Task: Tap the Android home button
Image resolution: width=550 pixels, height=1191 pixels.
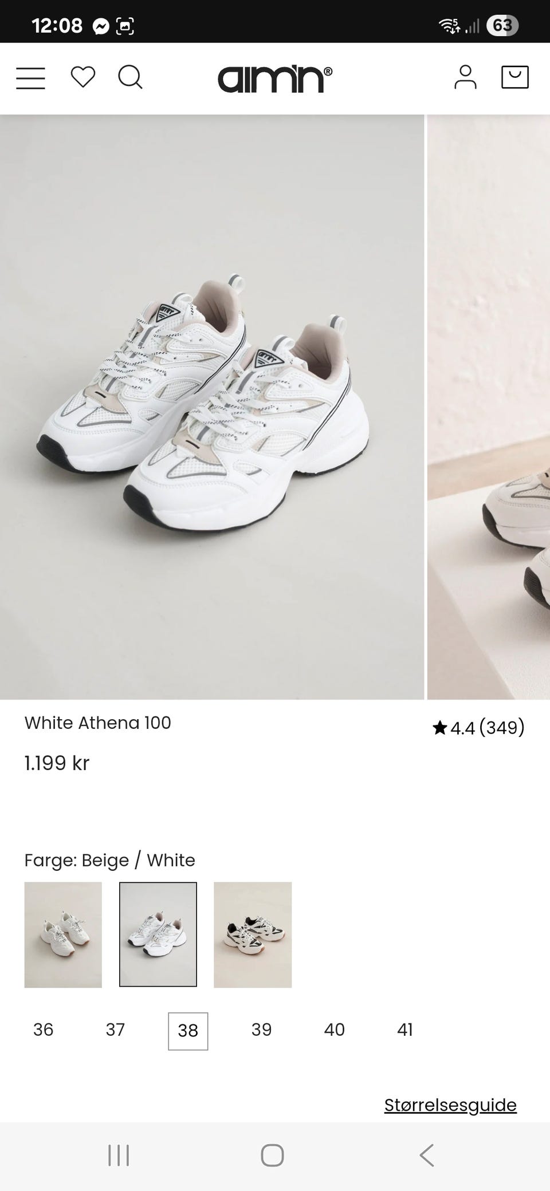Action: (x=272, y=1155)
